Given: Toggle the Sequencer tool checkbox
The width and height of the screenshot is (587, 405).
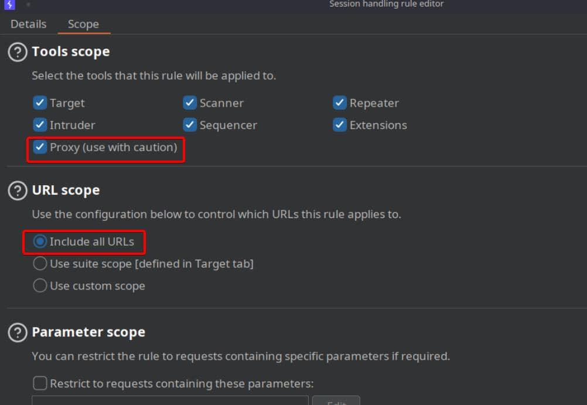Looking at the screenshot, I should pyautogui.click(x=190, y=125).
